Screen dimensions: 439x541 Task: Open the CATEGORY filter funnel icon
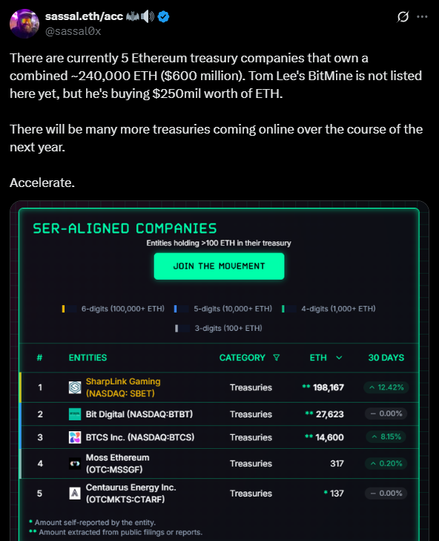(276, 358)
